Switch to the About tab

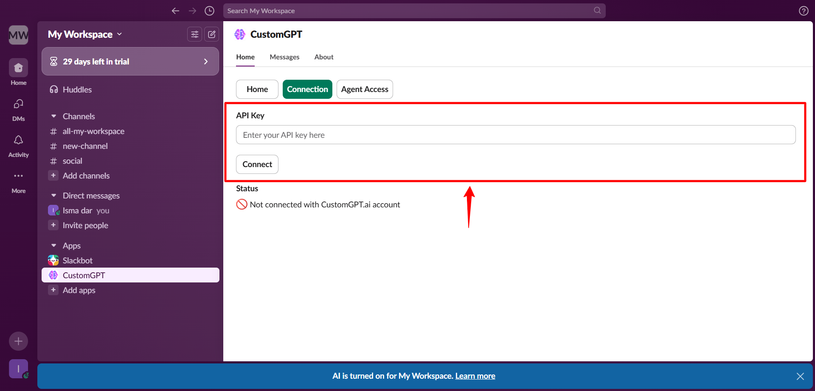[324, 57]
